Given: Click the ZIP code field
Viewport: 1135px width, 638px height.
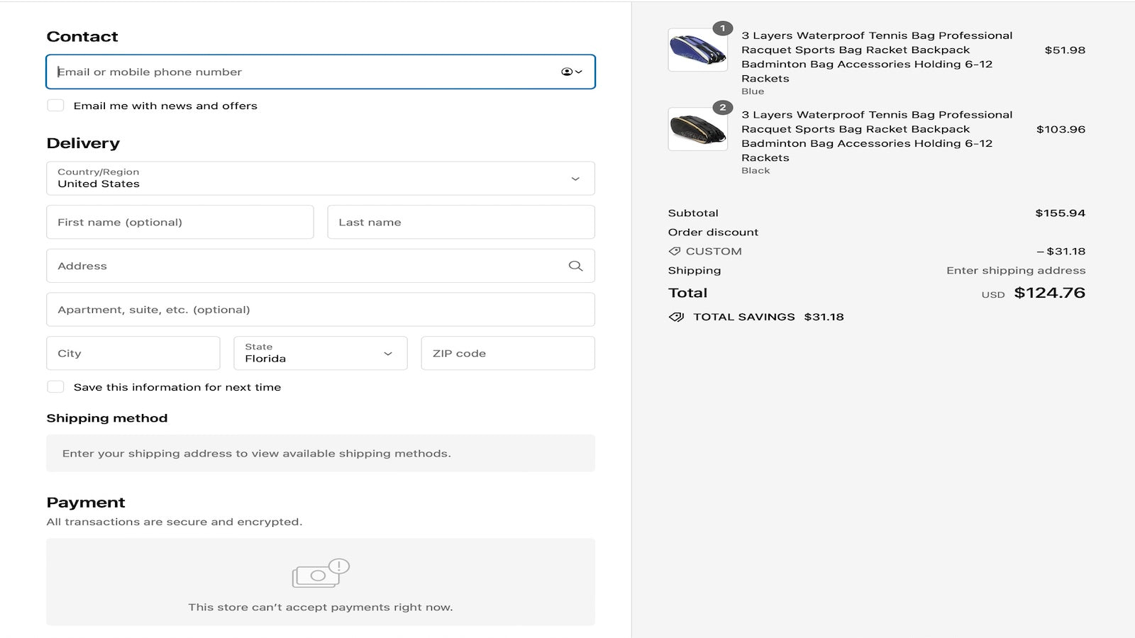Looking at the screenshot, I should [507, 353].
